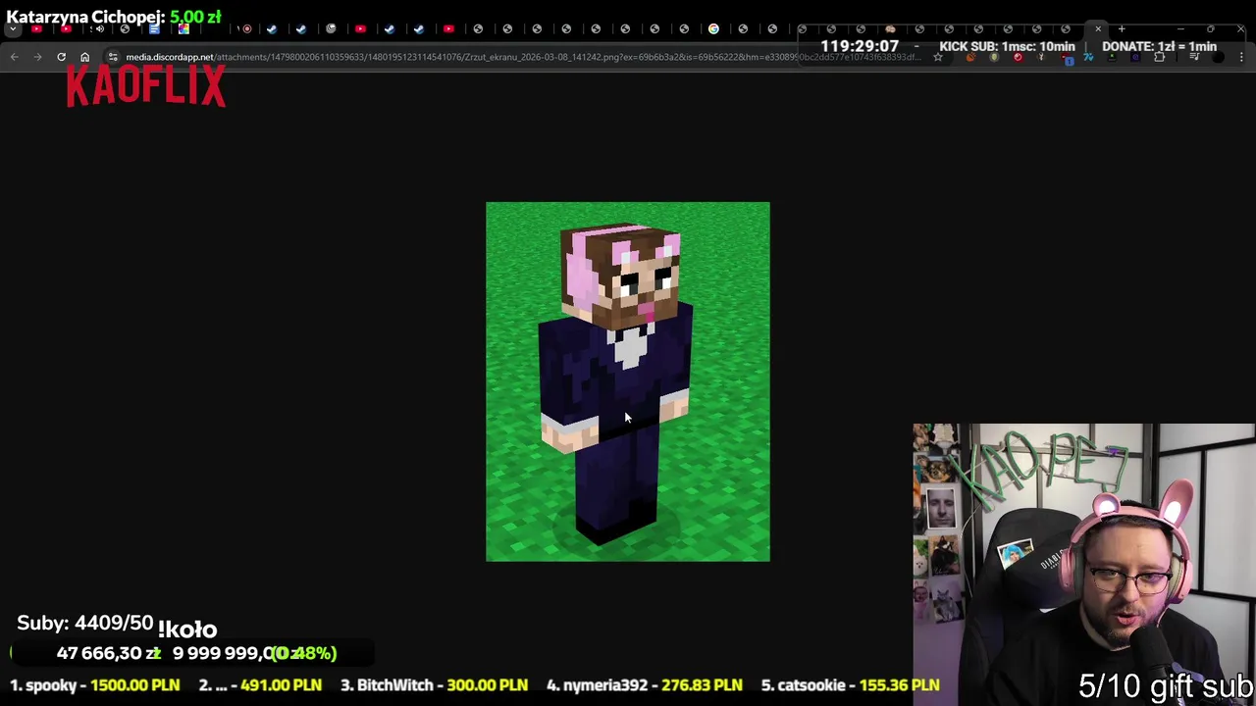Click the '!koło' command text
This screenshot has width=1256, height=706.
187,630
